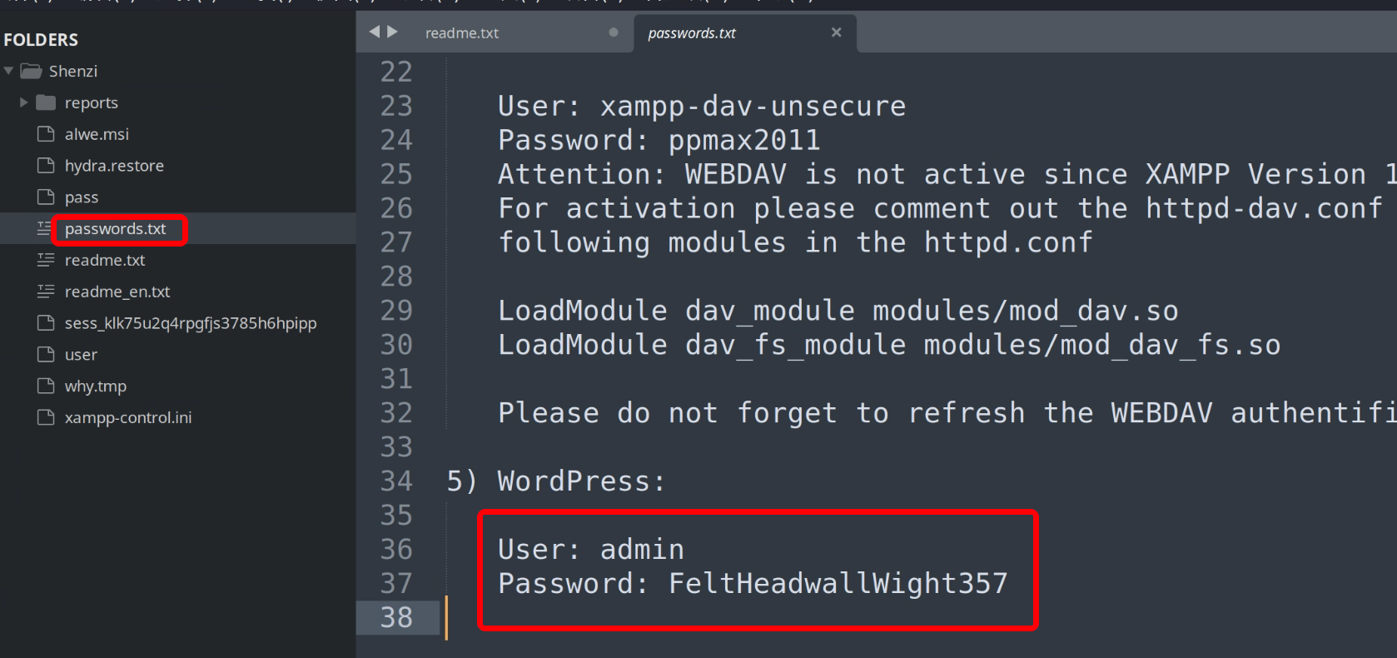Go to previous tab with left arrow
This screenshot has width=1397, height=658.
[374, 32]
